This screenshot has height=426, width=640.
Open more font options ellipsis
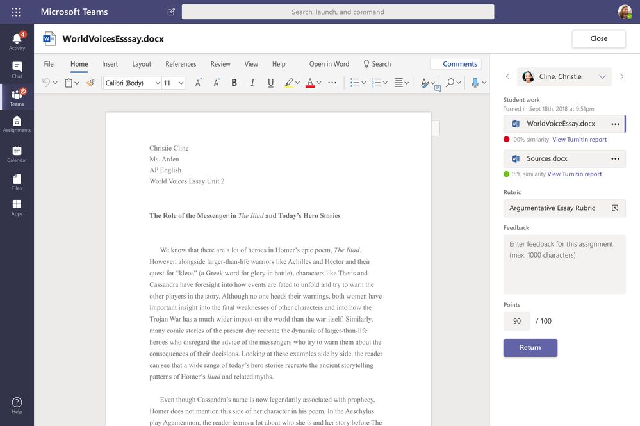pos(332,83)
